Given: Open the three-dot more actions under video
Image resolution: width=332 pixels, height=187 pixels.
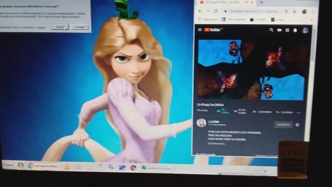Looking at the screenshot, I should [299, 113].
